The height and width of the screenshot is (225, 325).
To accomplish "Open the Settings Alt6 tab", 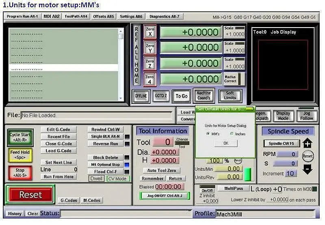I will 131,16.
